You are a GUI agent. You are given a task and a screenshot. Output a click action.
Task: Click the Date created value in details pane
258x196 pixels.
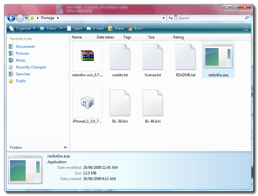pos(100,179)
